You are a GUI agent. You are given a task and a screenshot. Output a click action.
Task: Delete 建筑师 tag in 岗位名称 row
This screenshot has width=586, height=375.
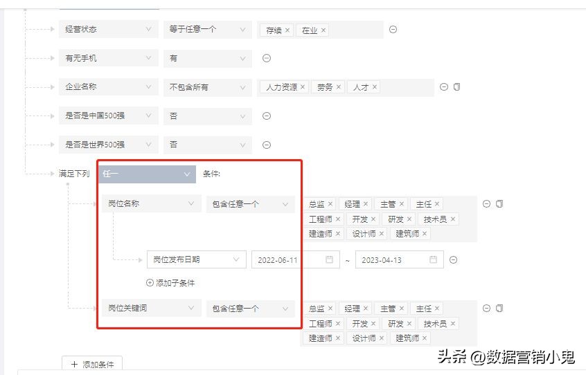(x=425, y=234)
